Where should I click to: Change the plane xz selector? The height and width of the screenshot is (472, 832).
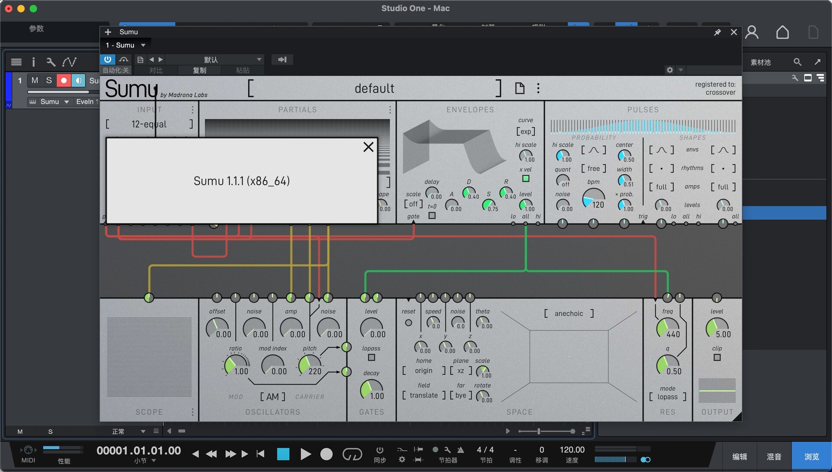(461, 371)
